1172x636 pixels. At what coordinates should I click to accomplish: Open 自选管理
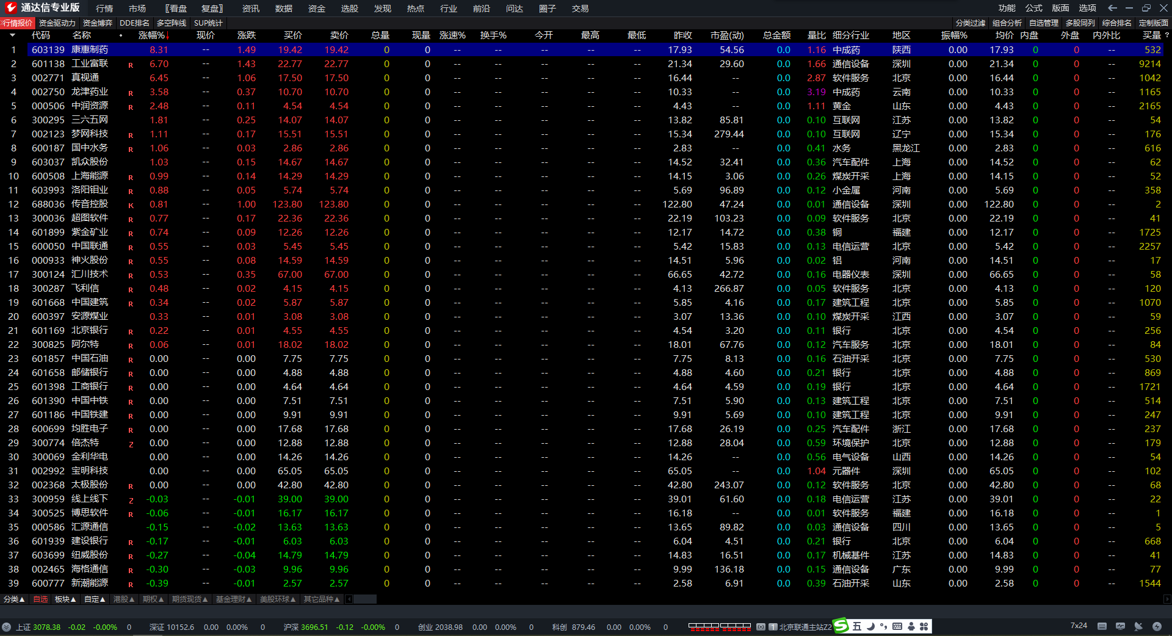tap(1044, 23)
